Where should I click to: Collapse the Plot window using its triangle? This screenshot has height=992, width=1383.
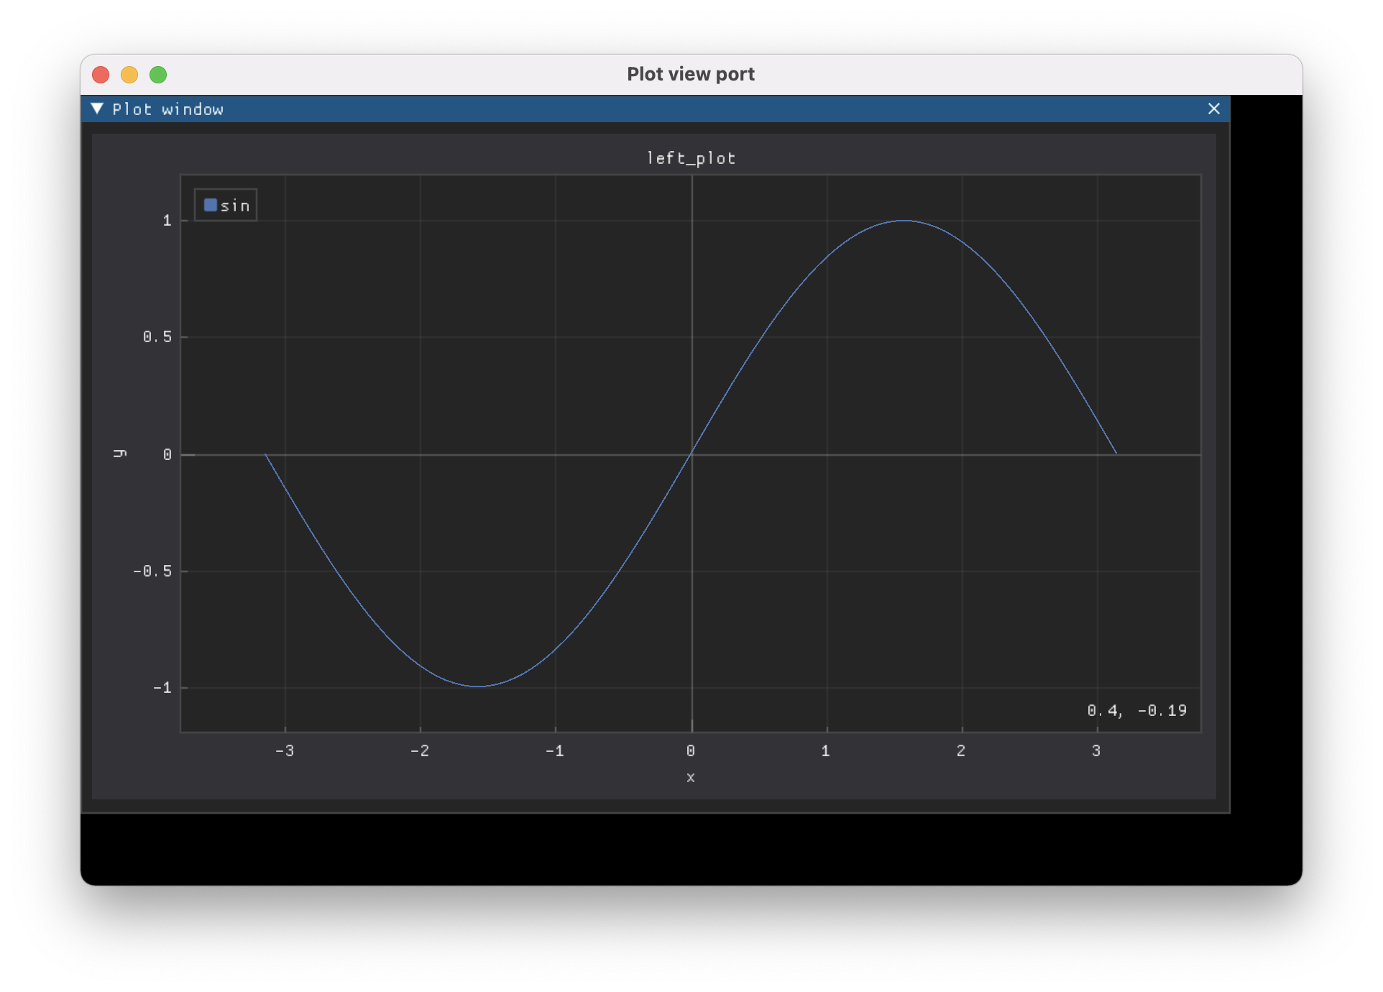pyautogui.click(x=97, y=109)
